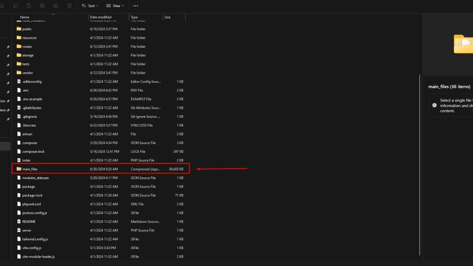Click the Share icon in the toolbar
Screen dimensions: 473x266
coord(56,6)
